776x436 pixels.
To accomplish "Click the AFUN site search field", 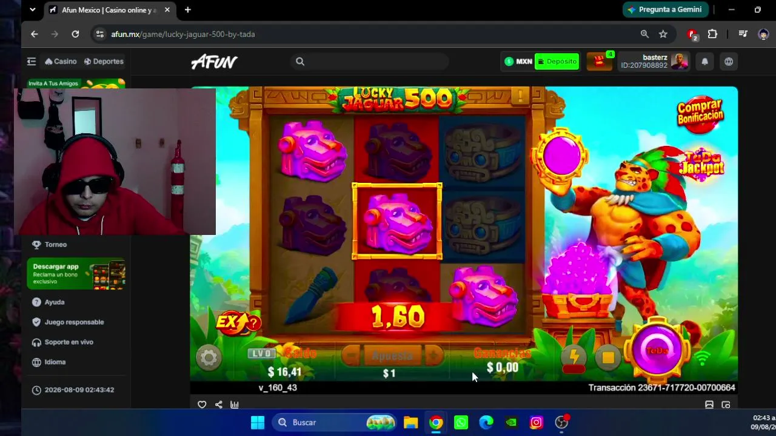I will (x=369, y=61).
